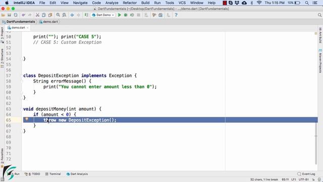This screenshot has width=323, height=182.
Task: Click the Open folder toolbar icon
Action: coord(3,15)
